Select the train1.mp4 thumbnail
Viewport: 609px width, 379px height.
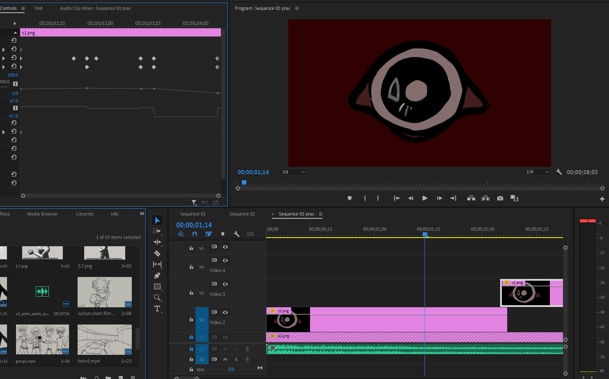click(105, 340)
